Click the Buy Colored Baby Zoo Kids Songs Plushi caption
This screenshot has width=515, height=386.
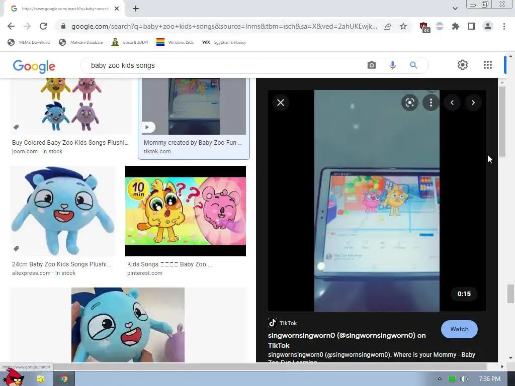[x=70, y=142]
